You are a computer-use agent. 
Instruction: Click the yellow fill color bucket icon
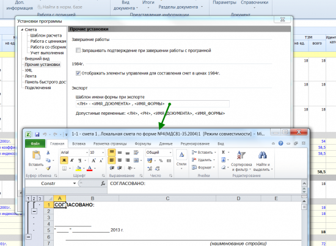[x=78, y=168]
